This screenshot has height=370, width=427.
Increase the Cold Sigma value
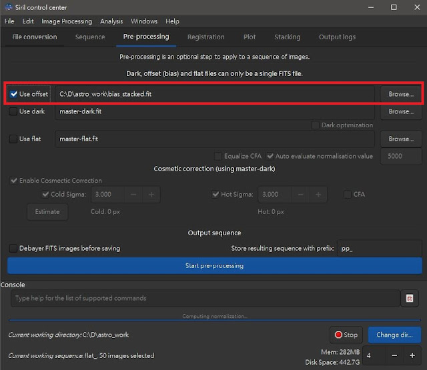[x=151, y=195]
